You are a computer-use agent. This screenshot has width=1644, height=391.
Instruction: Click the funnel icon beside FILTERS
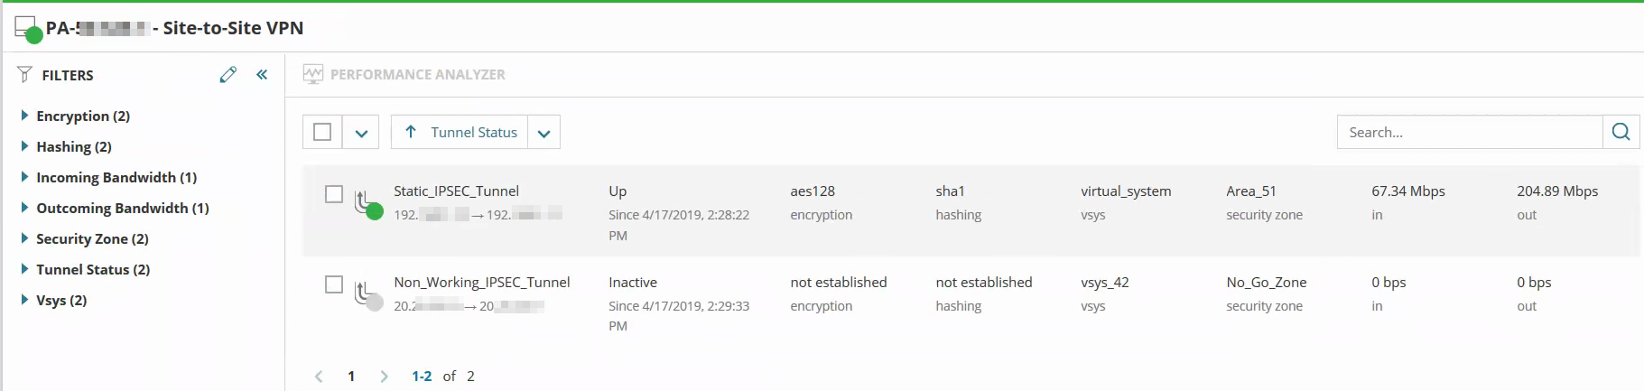[x=24, y=75]
